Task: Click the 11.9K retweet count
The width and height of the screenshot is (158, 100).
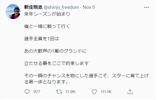Action: tap(70, 92)
